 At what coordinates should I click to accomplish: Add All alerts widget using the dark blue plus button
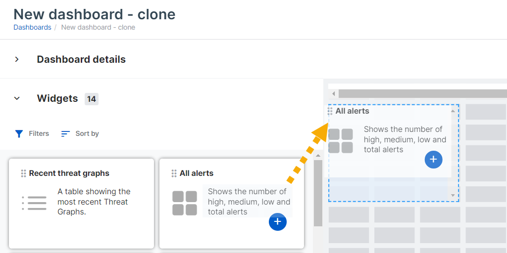coord(278,222)
